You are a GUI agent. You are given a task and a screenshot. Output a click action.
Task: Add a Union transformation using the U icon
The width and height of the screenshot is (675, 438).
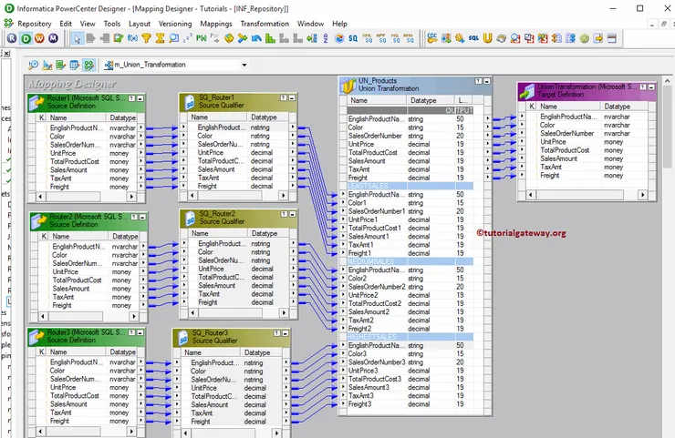[487, 38]
